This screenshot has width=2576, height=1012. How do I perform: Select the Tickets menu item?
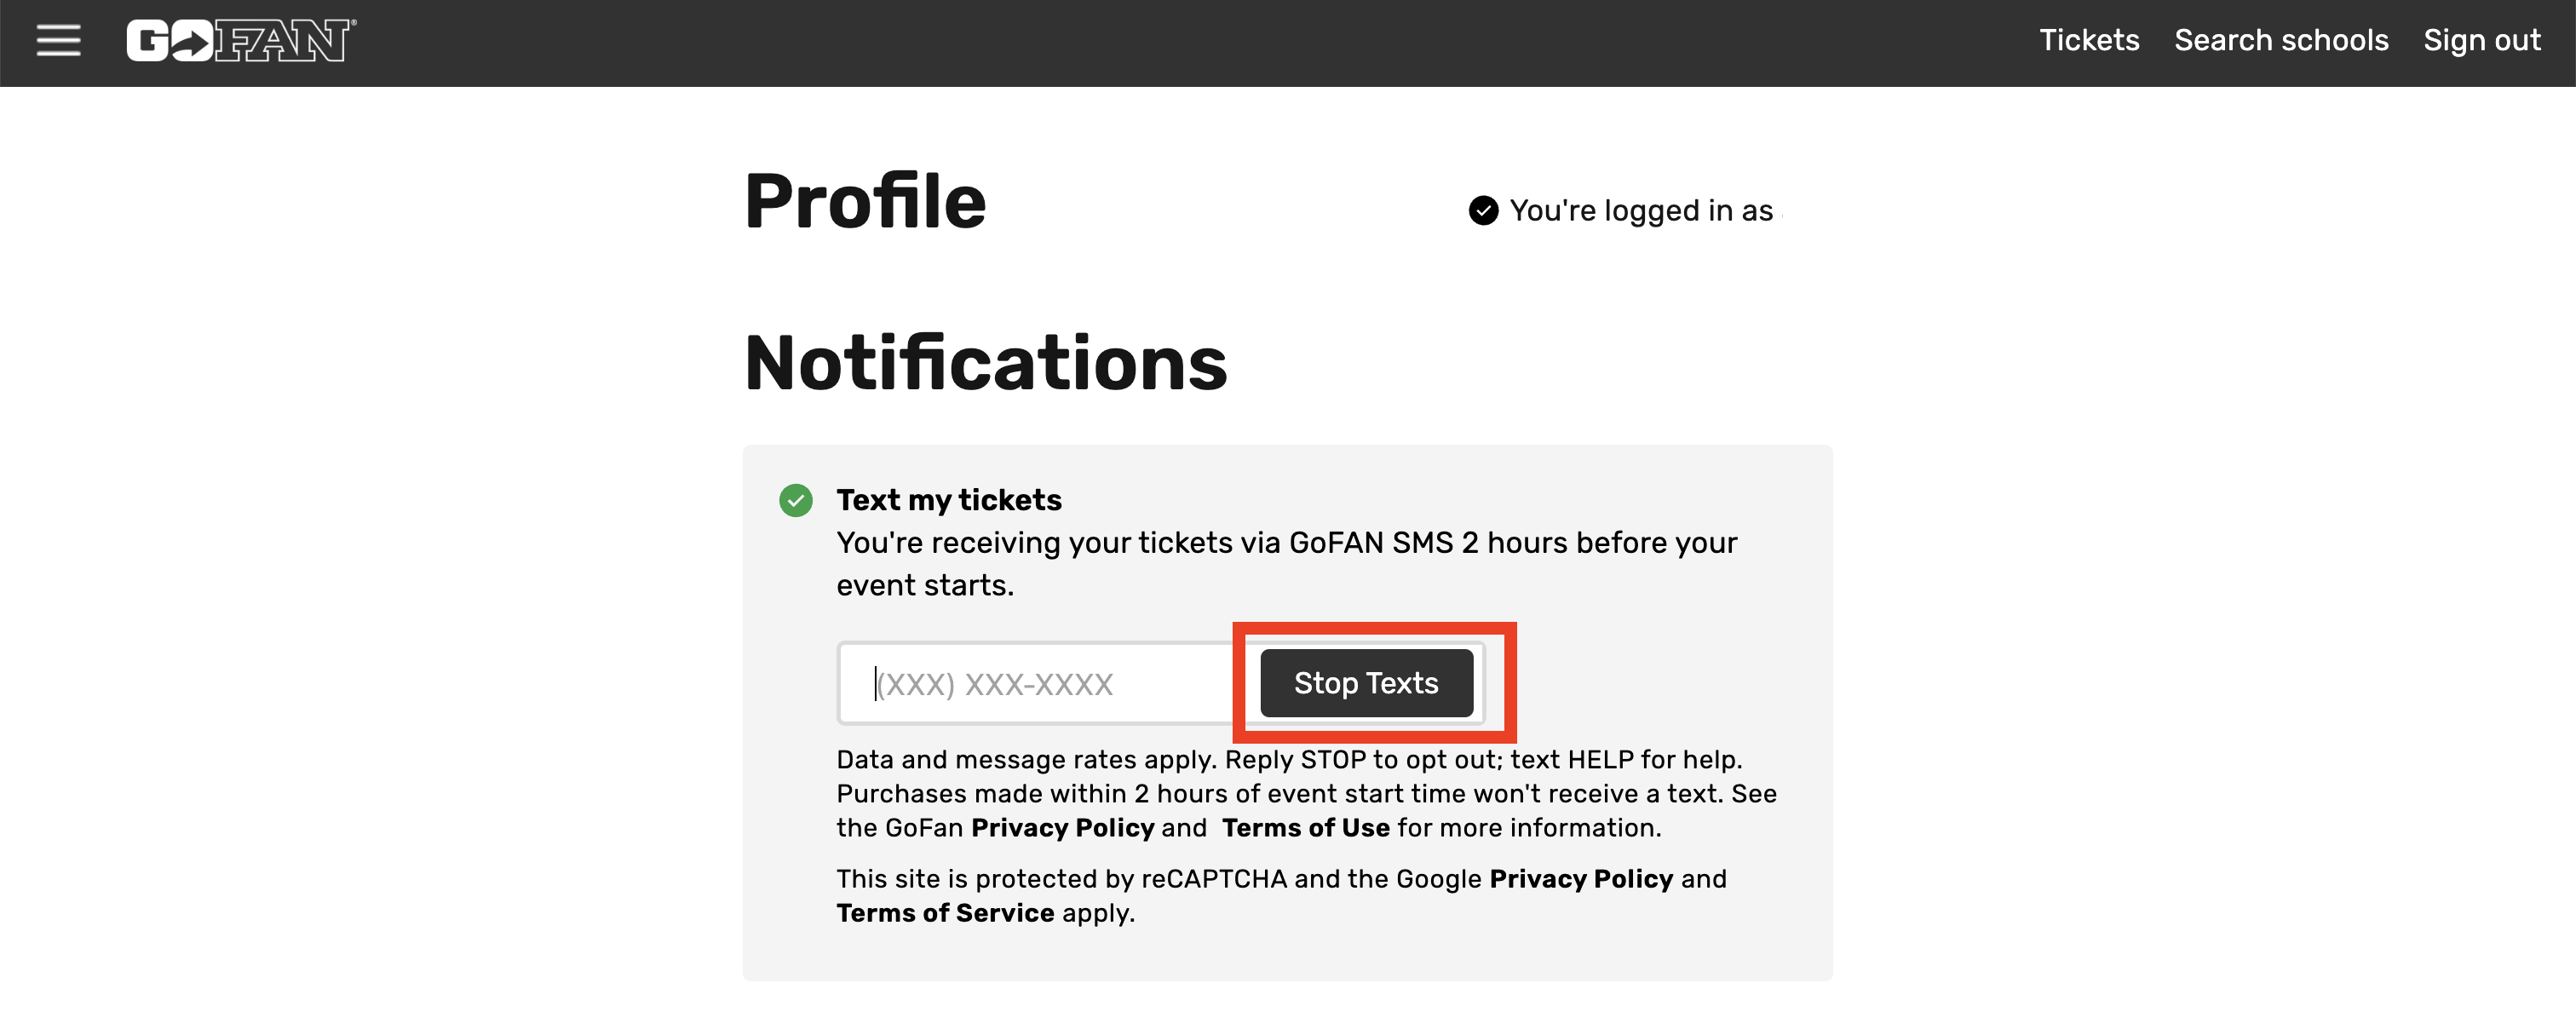pyautogui.click(x=2089, y=40)
